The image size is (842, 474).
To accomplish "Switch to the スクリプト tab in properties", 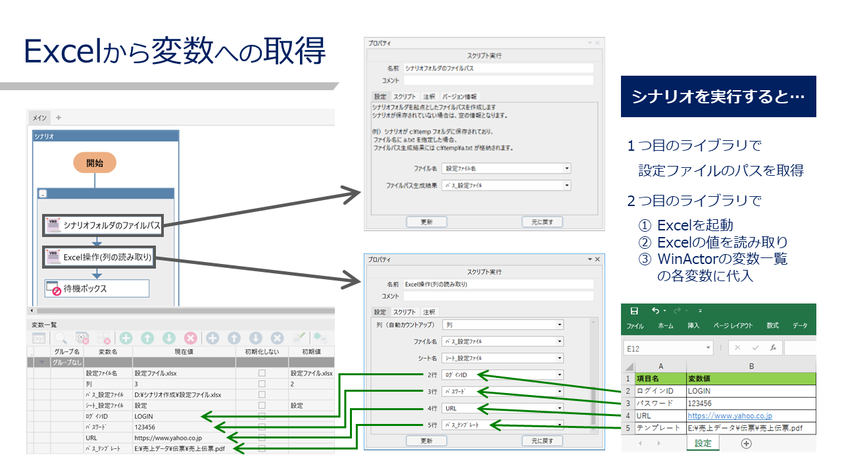I will (x=405, y=311).
